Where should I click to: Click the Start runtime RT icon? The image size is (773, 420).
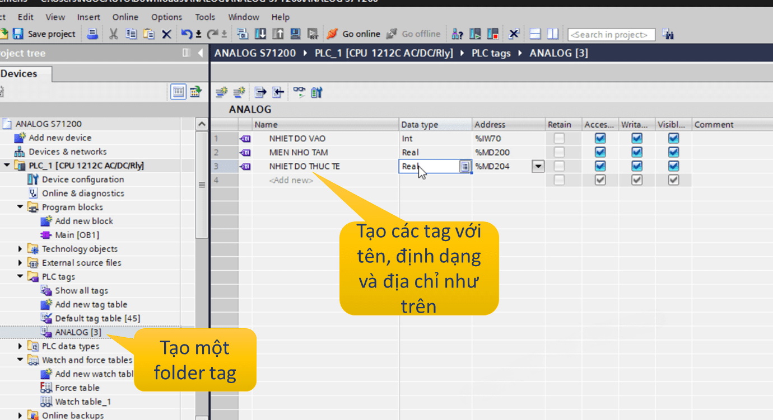click(x=313, y=34)
